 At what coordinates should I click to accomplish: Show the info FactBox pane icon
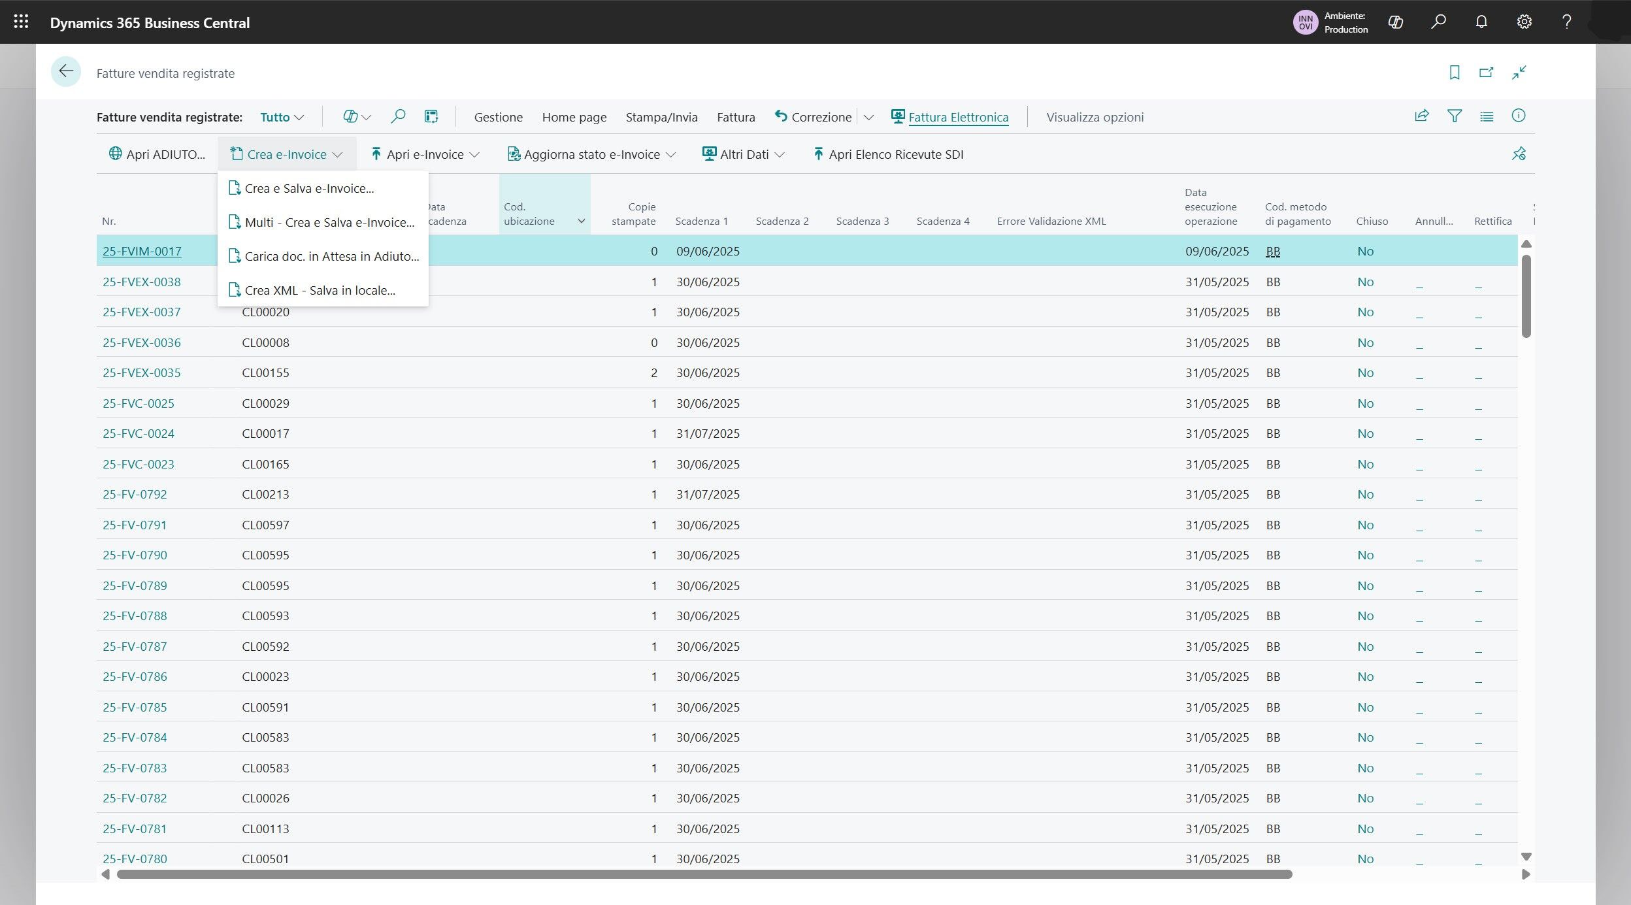coord(1518,116)
